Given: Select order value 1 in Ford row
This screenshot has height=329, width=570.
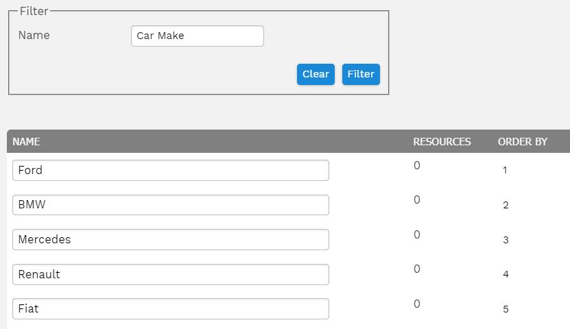Looking at the screenshot, I should click(x=505, y=170).
